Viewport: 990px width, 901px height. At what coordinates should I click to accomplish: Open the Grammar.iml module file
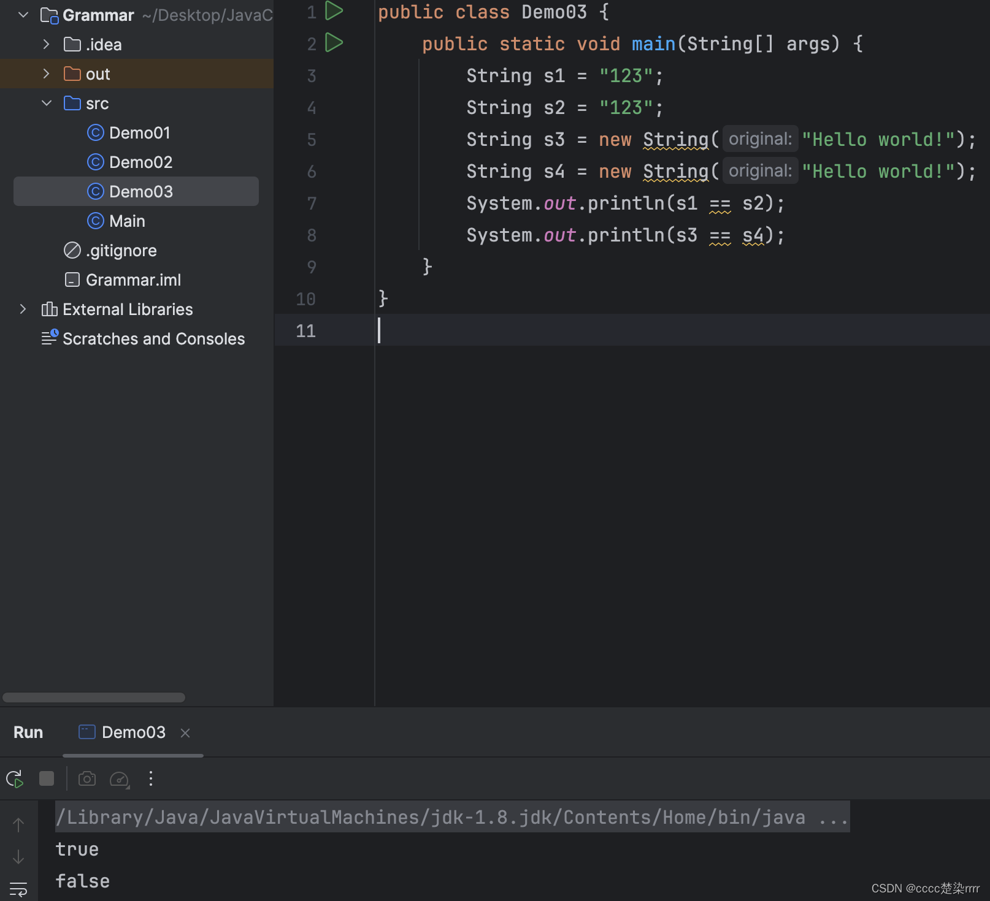click(133, 279)
